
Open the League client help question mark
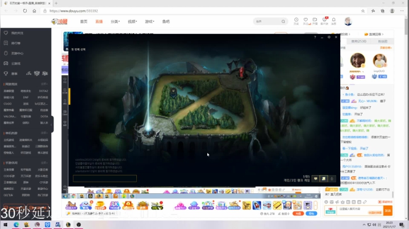point(315,37)
